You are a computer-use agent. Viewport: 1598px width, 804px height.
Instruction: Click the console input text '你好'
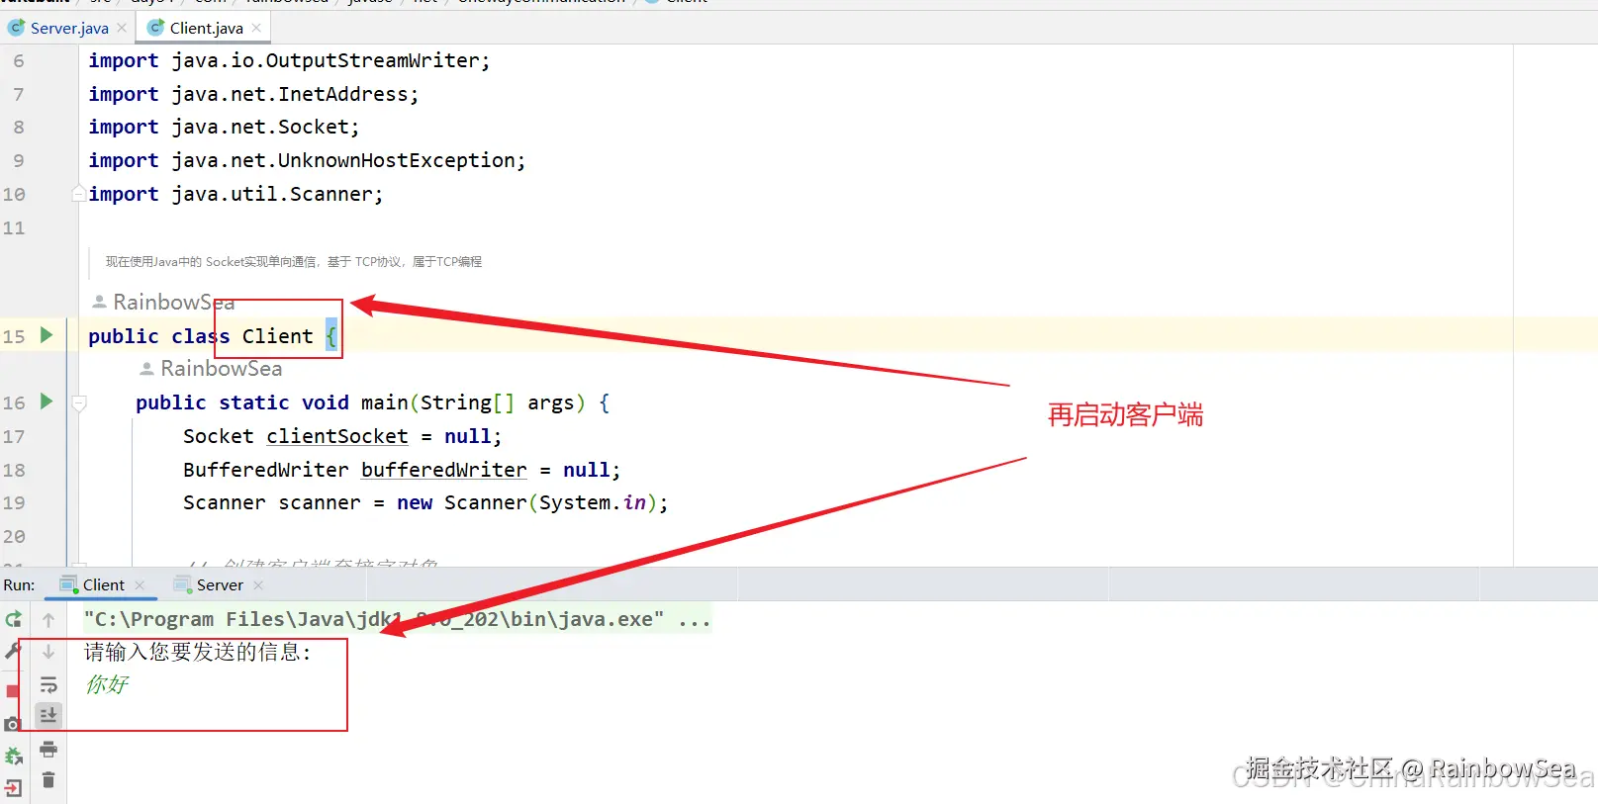[107, 684]
